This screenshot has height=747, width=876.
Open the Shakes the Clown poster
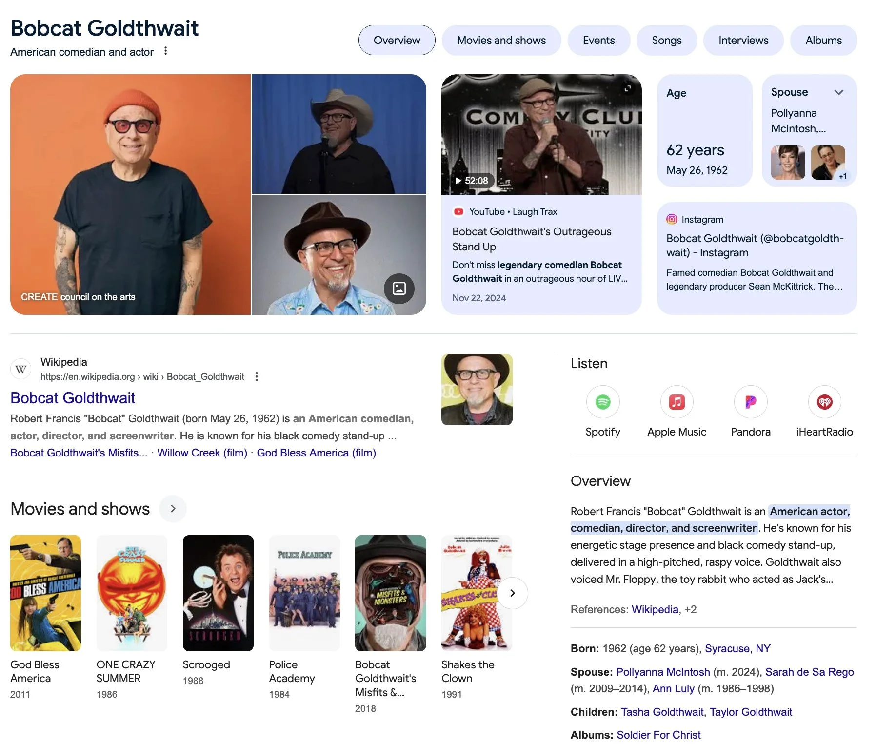point(477,593)
